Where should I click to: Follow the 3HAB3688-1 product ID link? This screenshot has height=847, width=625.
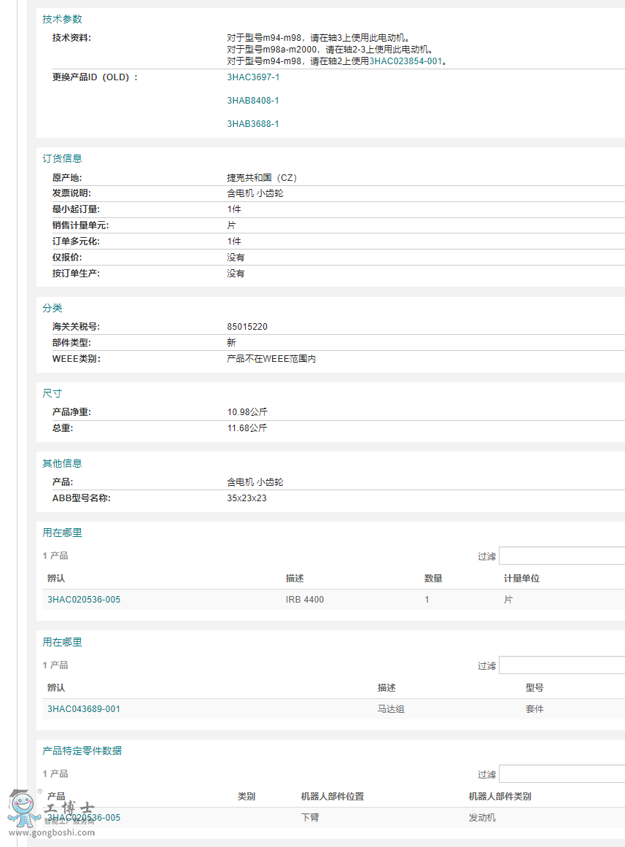(252, 124)
